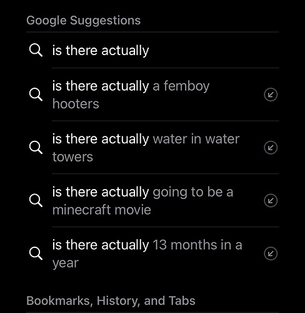Click fill arrow for water towers suggestion

(x=271, y=148)
